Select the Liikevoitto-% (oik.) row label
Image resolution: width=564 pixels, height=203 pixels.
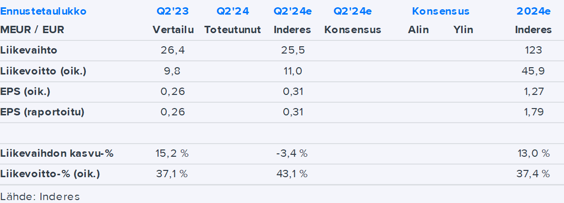(x=50, y=174)
